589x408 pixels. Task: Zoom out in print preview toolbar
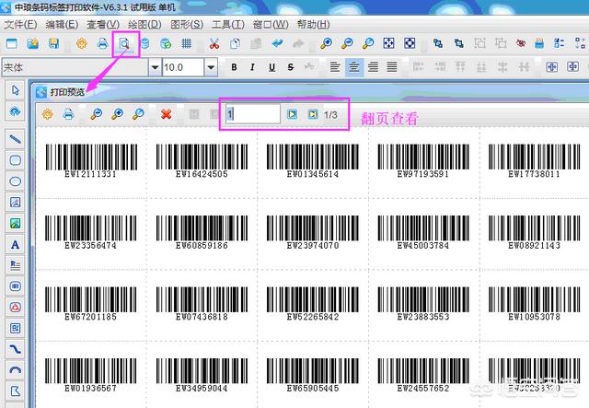[x=97, y=114]
